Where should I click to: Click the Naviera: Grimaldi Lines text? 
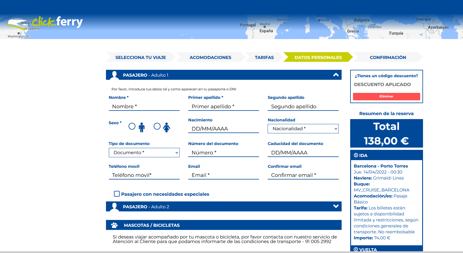(x=379, y=178)
